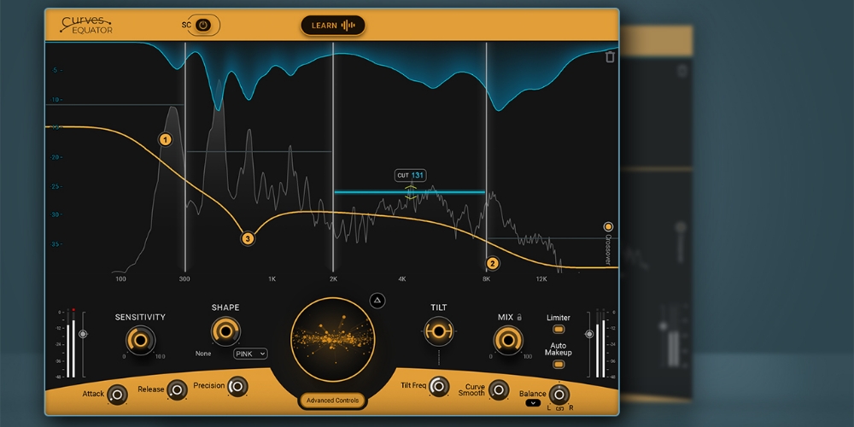
Task: Open the PINK shape dropdown
Action: (x=251, y=353)
